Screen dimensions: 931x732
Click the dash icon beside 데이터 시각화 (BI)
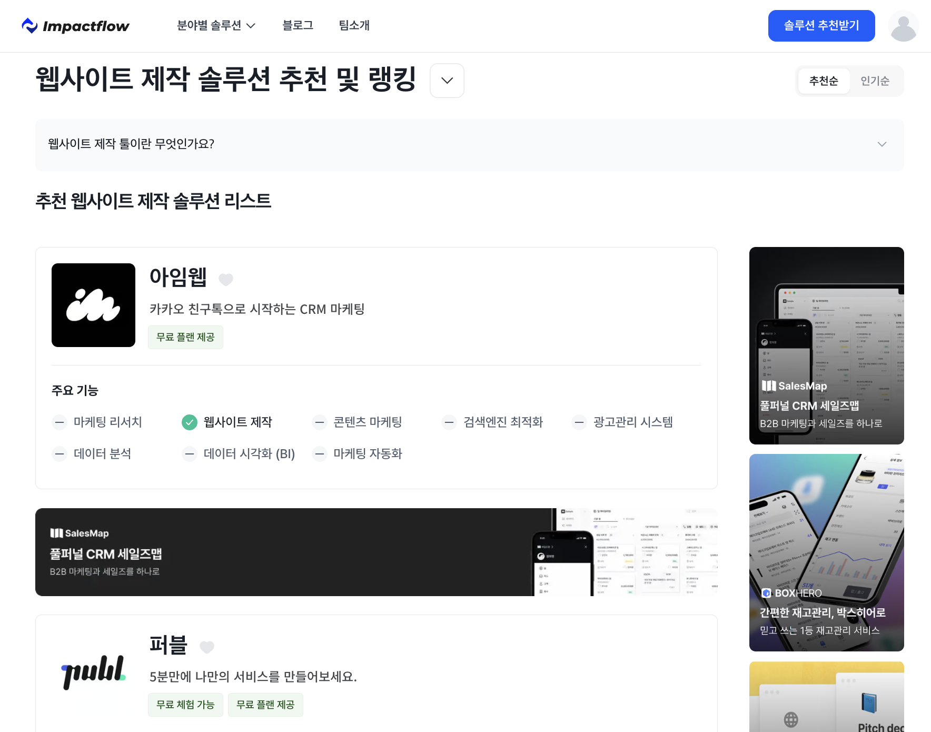(x=190, y=454)
